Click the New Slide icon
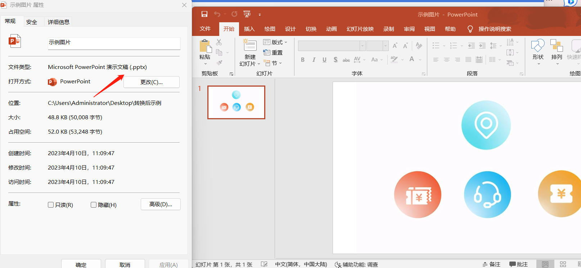Image resolution: width=581 pixels, height=268 pixels. (x=249, y=46)
